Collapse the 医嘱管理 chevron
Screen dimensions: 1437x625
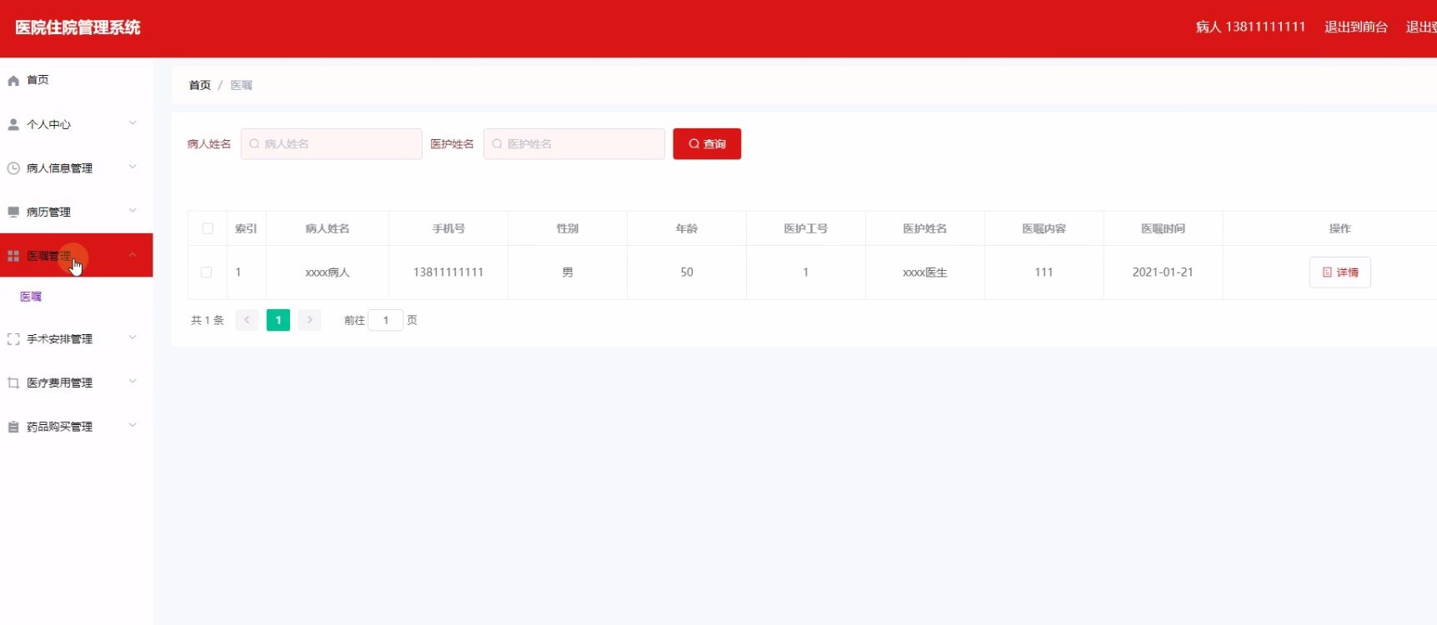coord(133,255)
